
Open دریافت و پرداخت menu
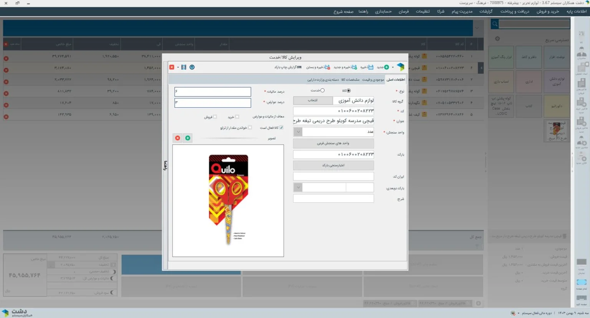515,11
